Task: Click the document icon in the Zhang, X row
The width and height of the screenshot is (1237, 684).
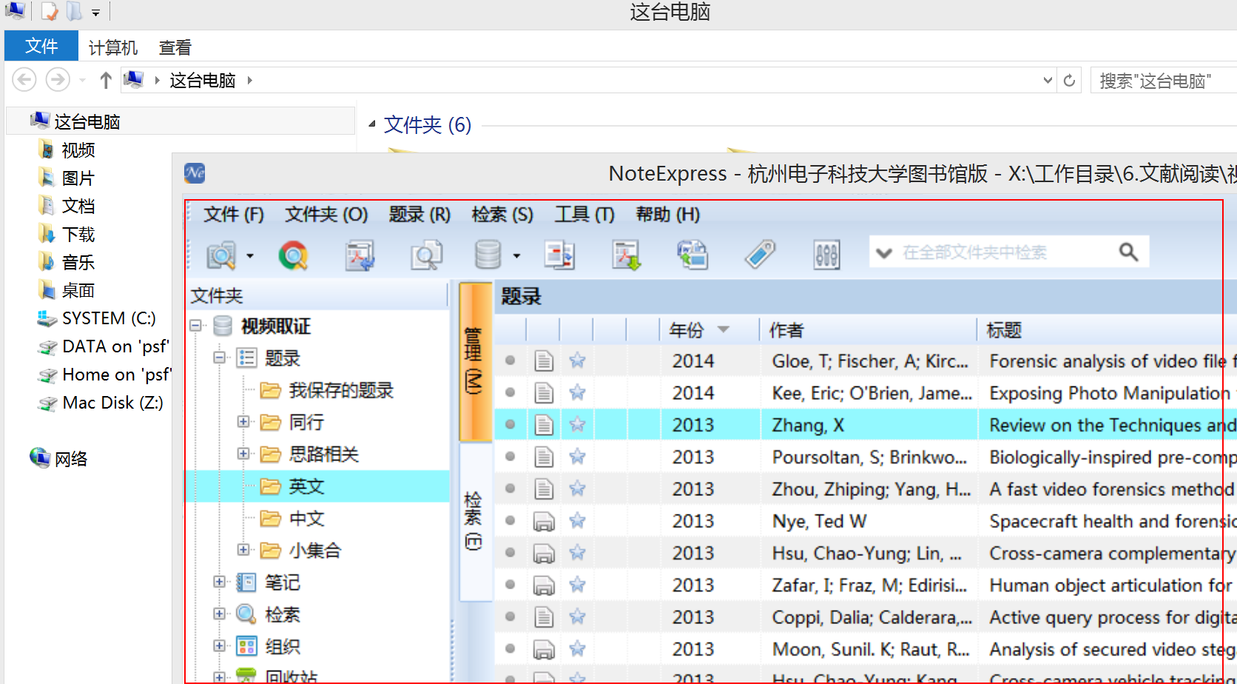Action: (544, 425)
